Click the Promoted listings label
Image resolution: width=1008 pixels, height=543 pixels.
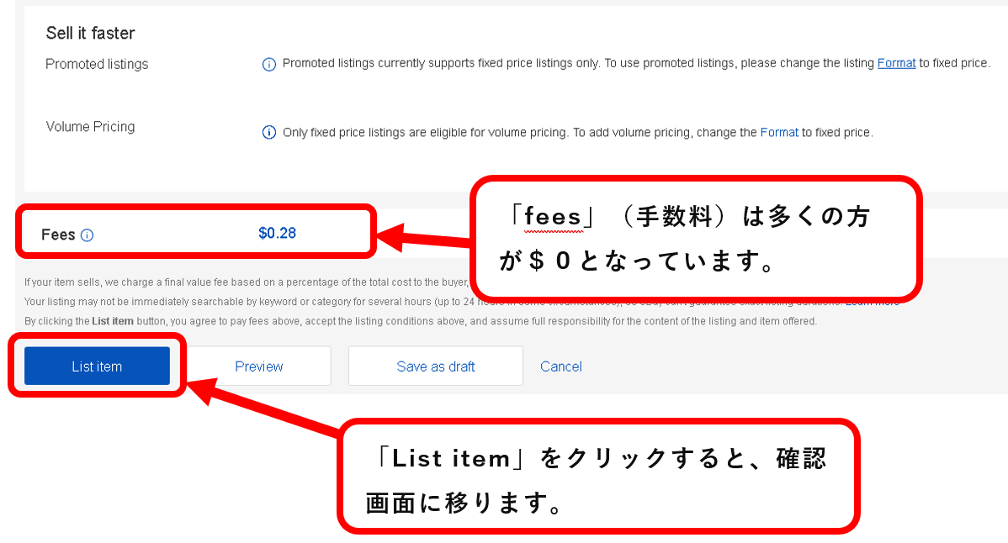tap(97, 64)
